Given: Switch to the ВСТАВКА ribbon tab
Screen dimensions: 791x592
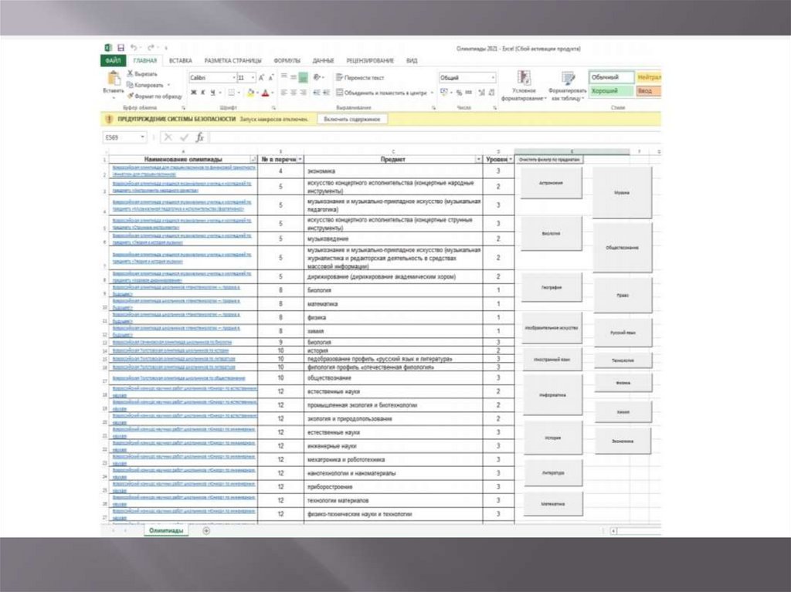Looking at the screenshot, I should click(x=180, y=60).
